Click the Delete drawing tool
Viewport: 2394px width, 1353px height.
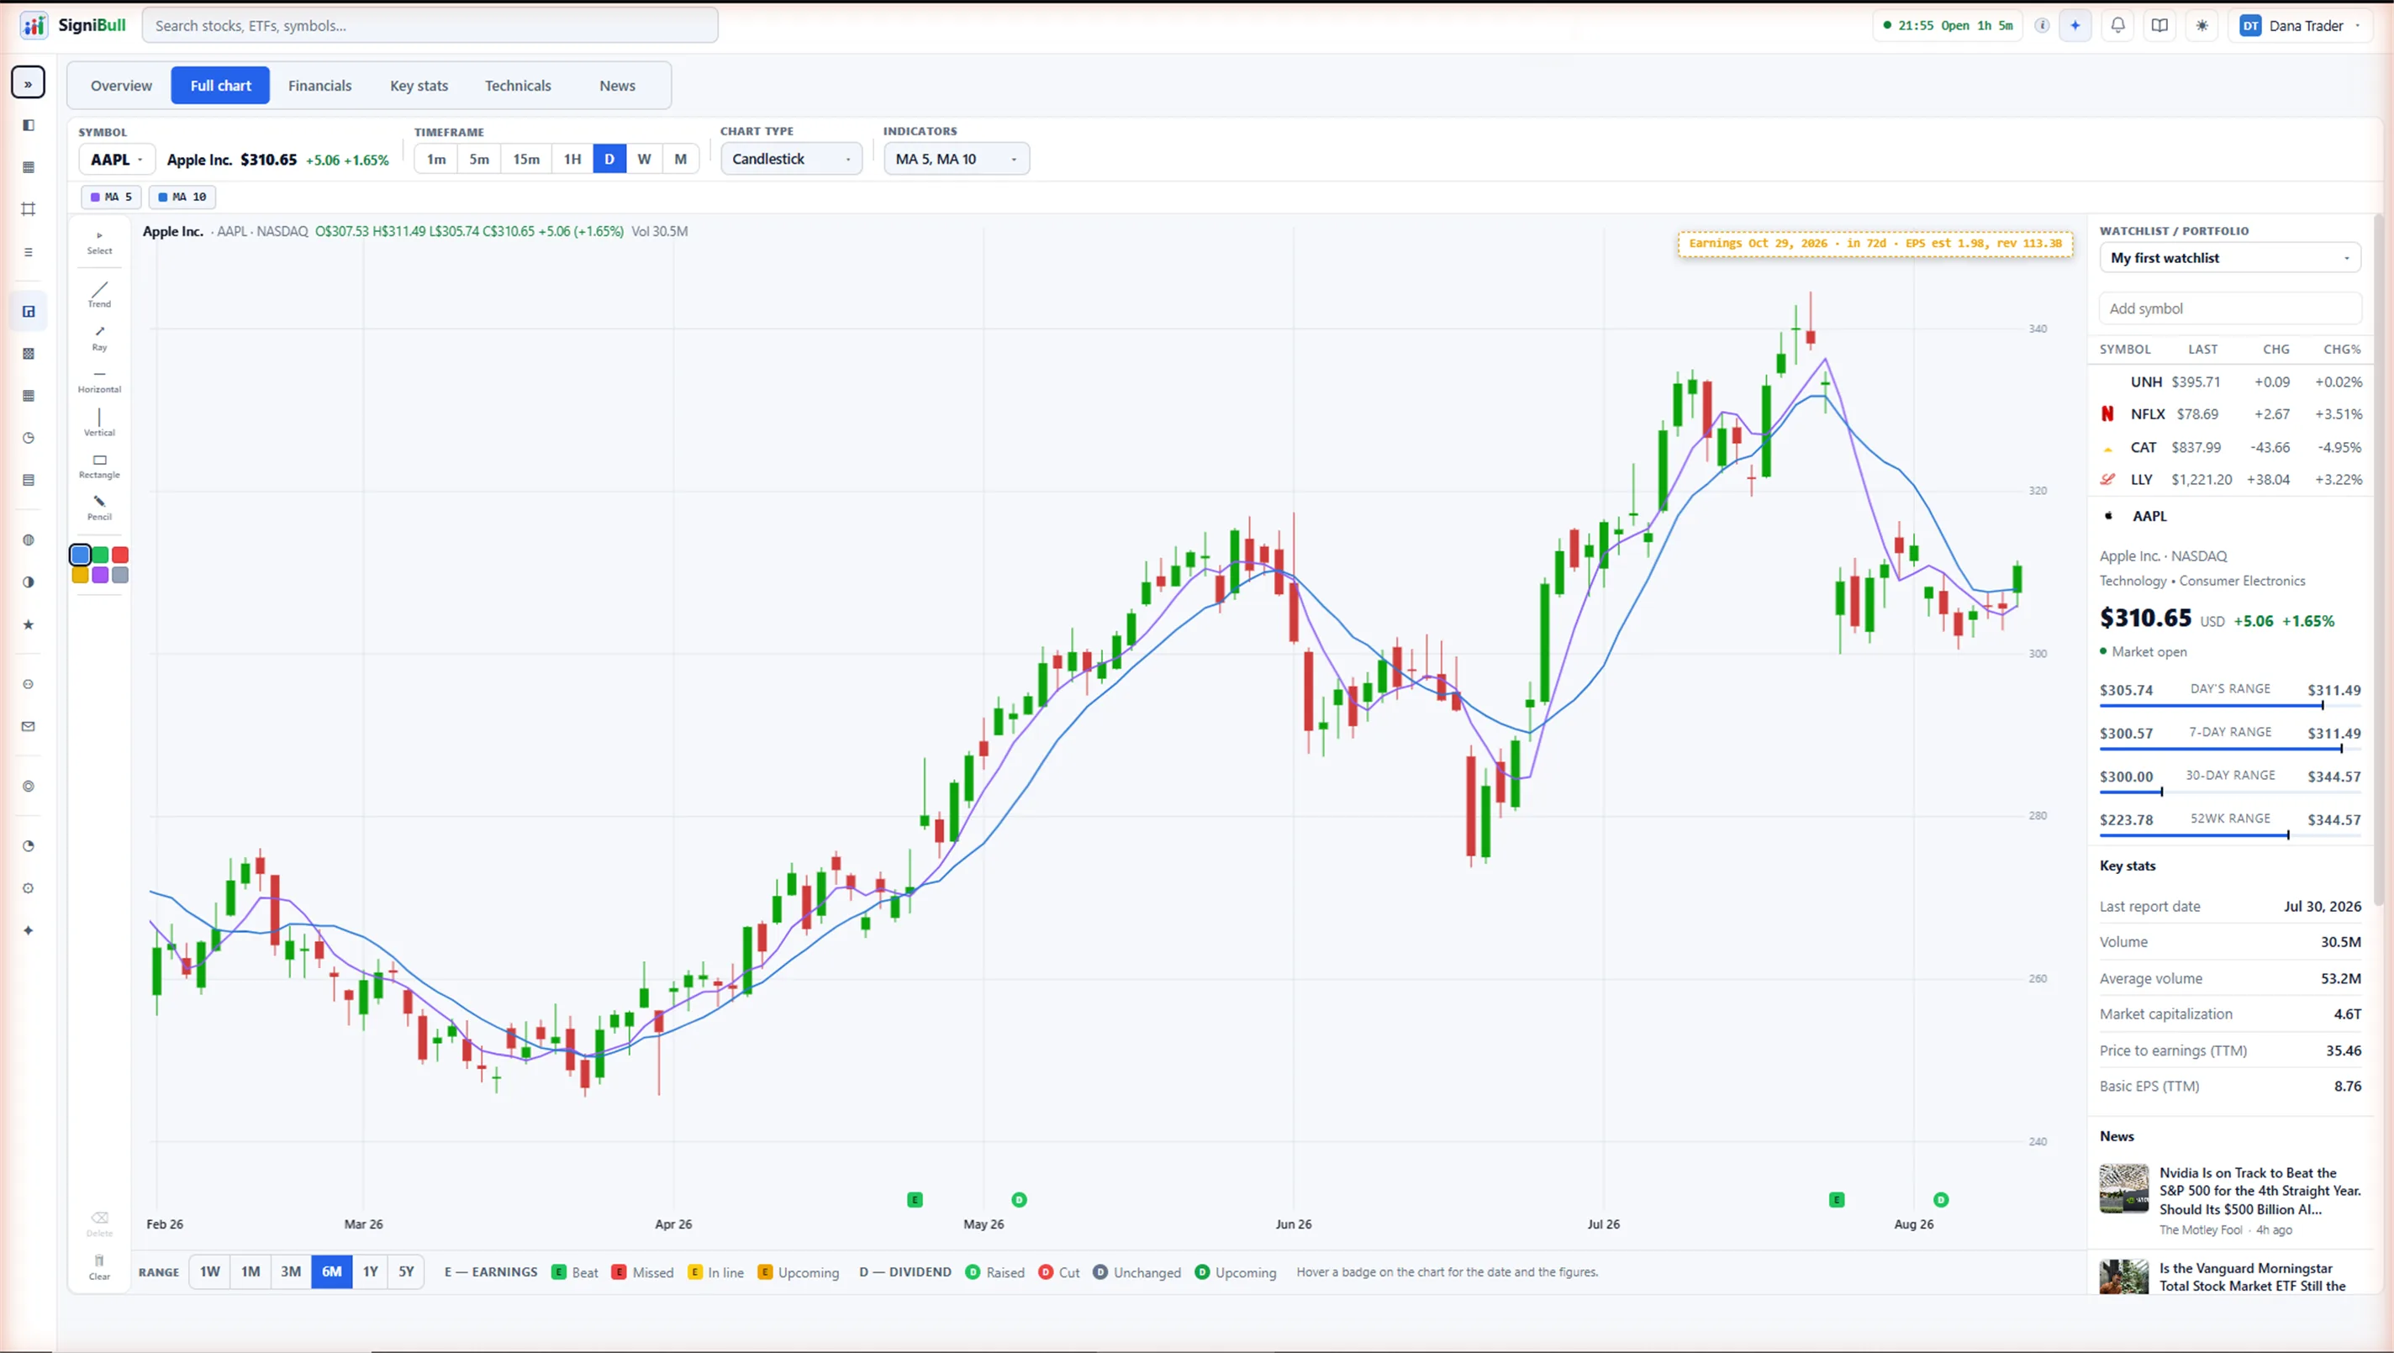click(x=99, y=1224)
